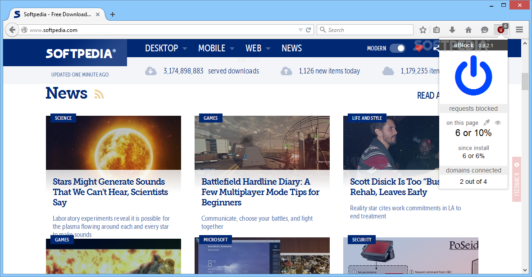Click the vertical scrollbar thumb
532x277 pixels.
tap(525, 82)
